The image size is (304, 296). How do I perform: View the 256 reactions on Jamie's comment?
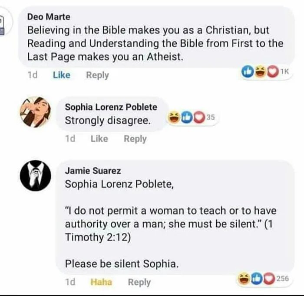point(281,279)
